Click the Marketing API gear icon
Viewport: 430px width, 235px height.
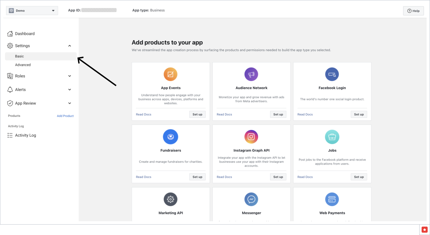pyautogui.click(x=171, y=199)
